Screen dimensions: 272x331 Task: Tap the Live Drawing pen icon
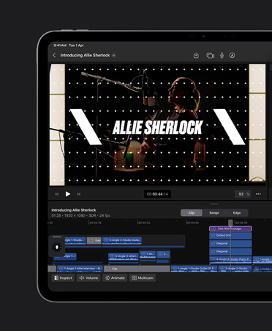click(x=232, y=56)
